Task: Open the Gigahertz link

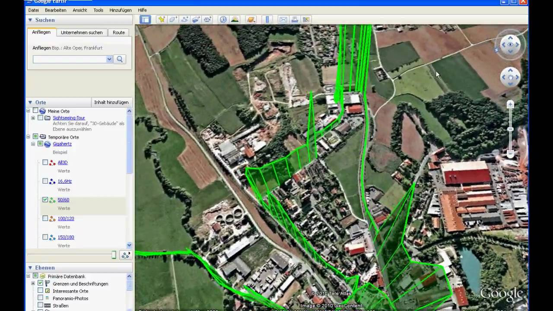Action: pos(62,144)
